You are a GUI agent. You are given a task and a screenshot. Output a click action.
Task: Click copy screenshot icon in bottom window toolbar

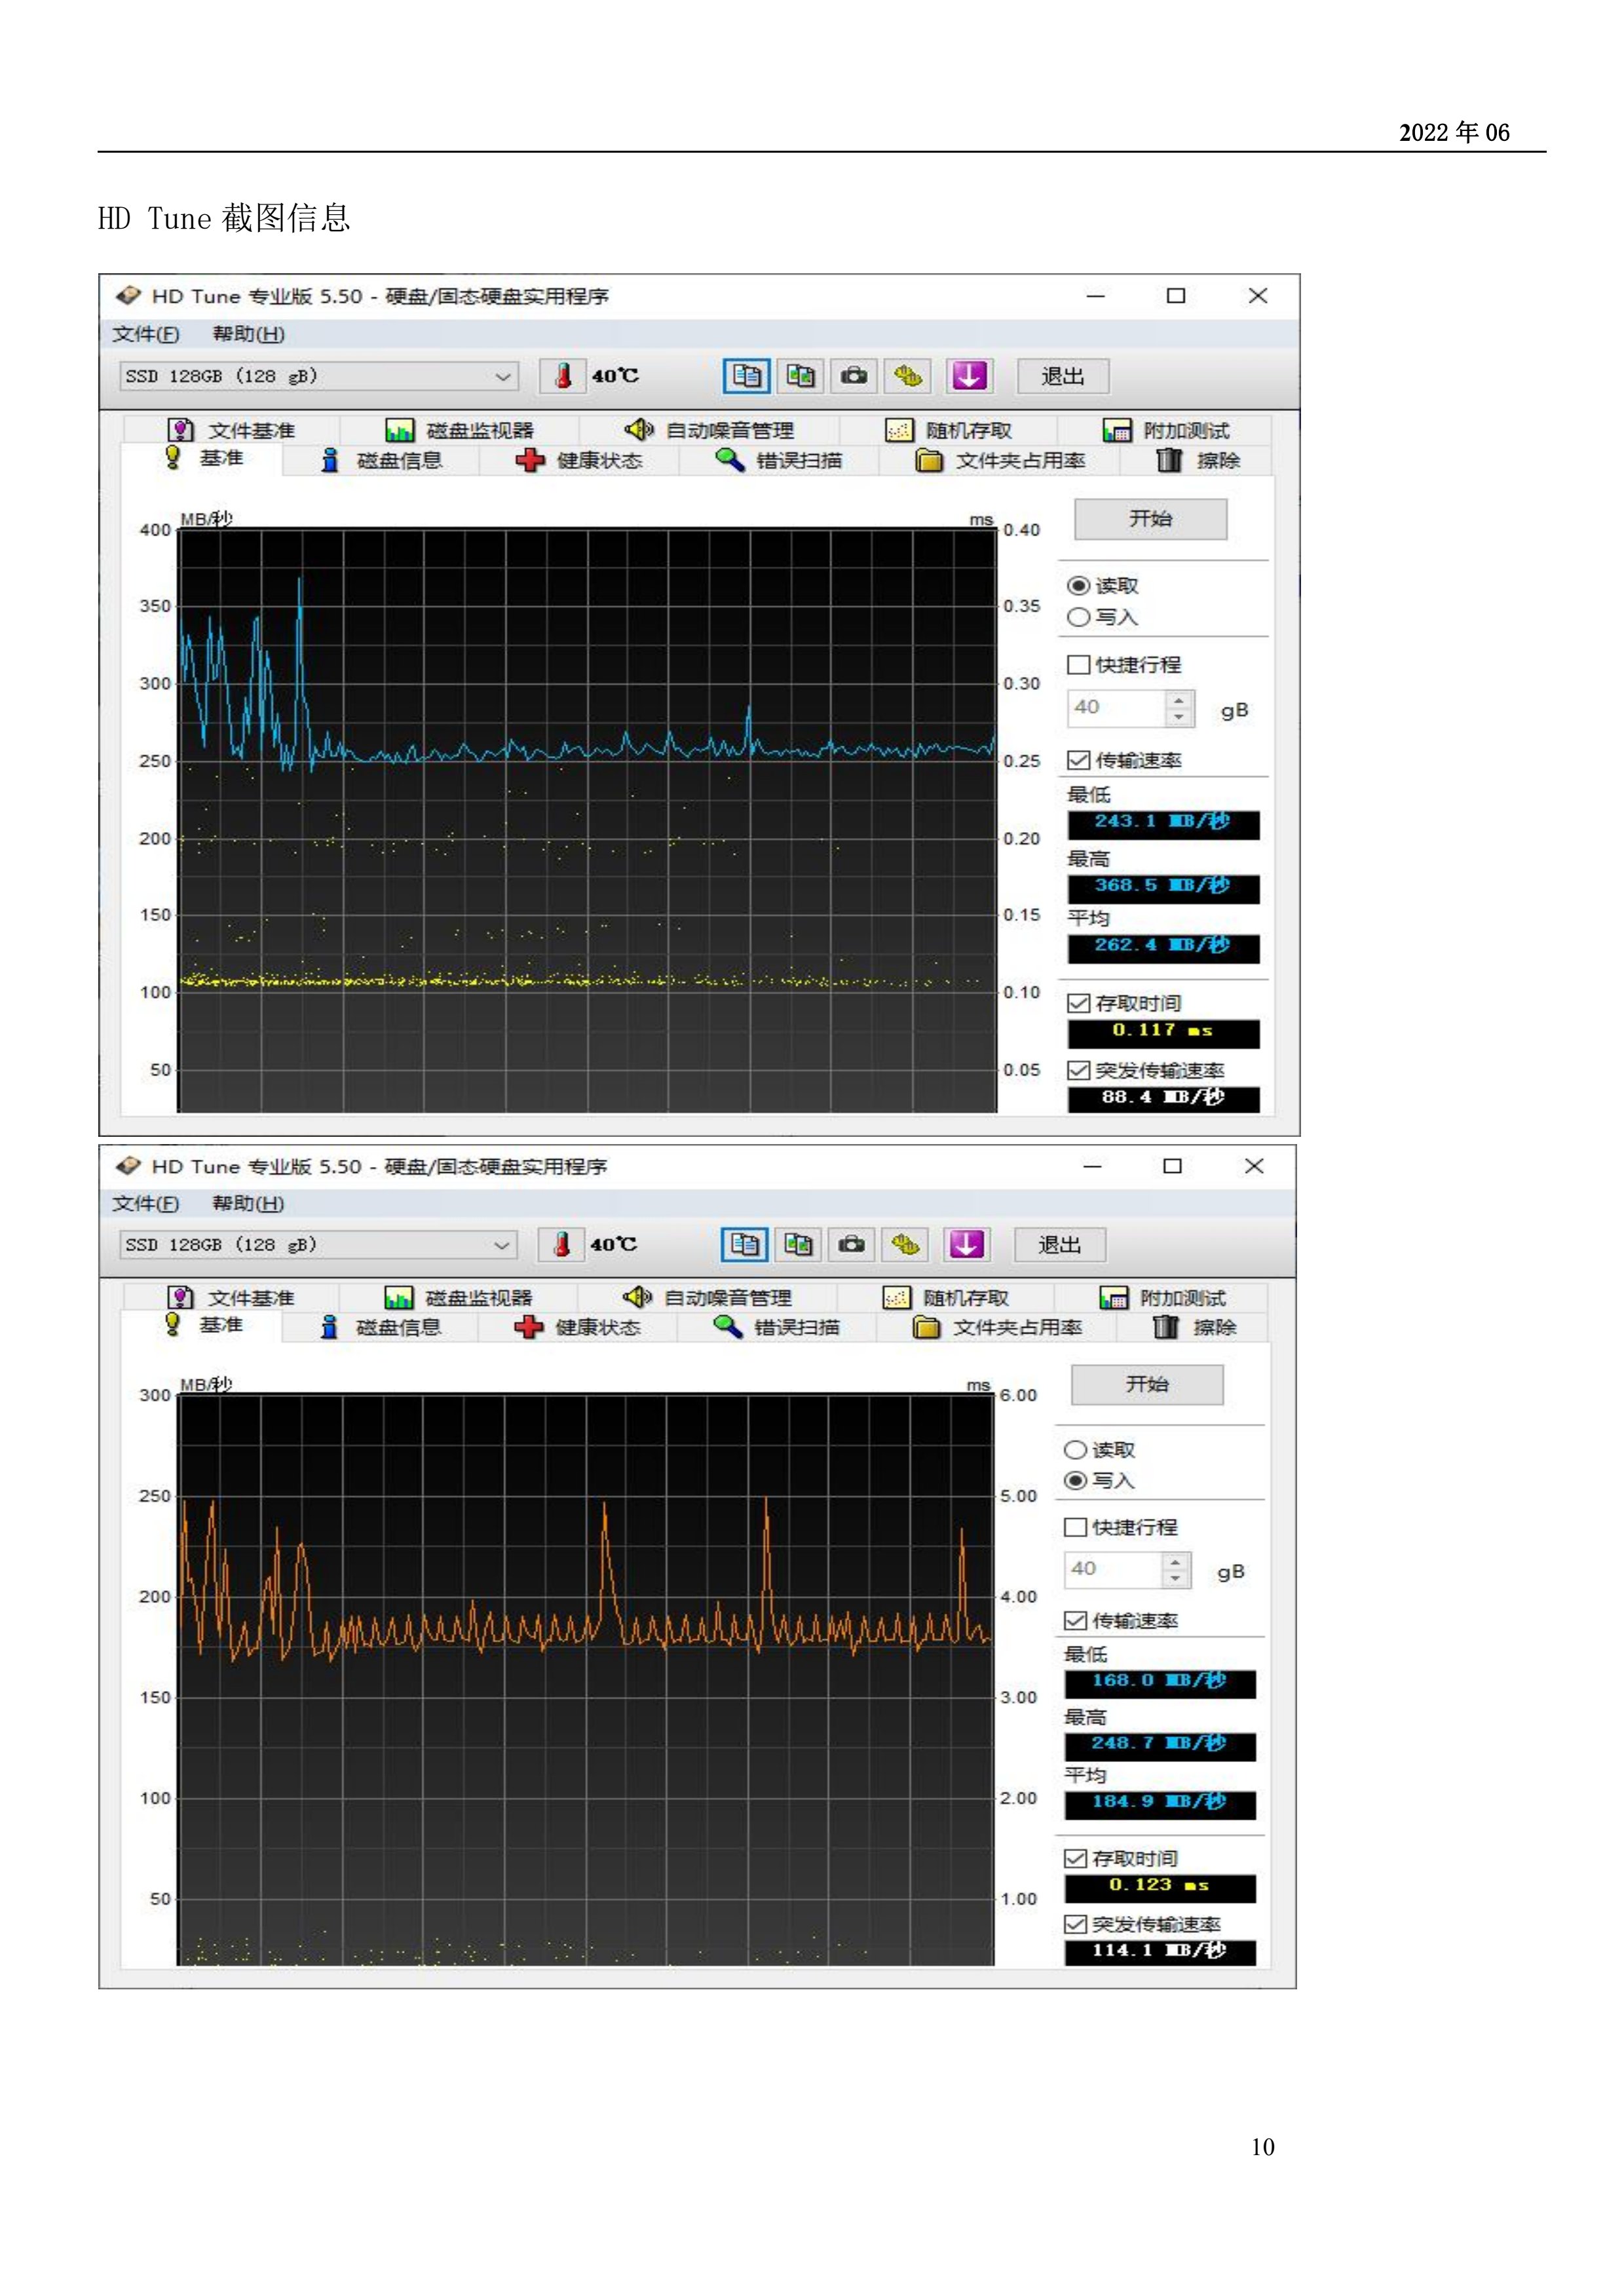click(x=798, y=1244)
